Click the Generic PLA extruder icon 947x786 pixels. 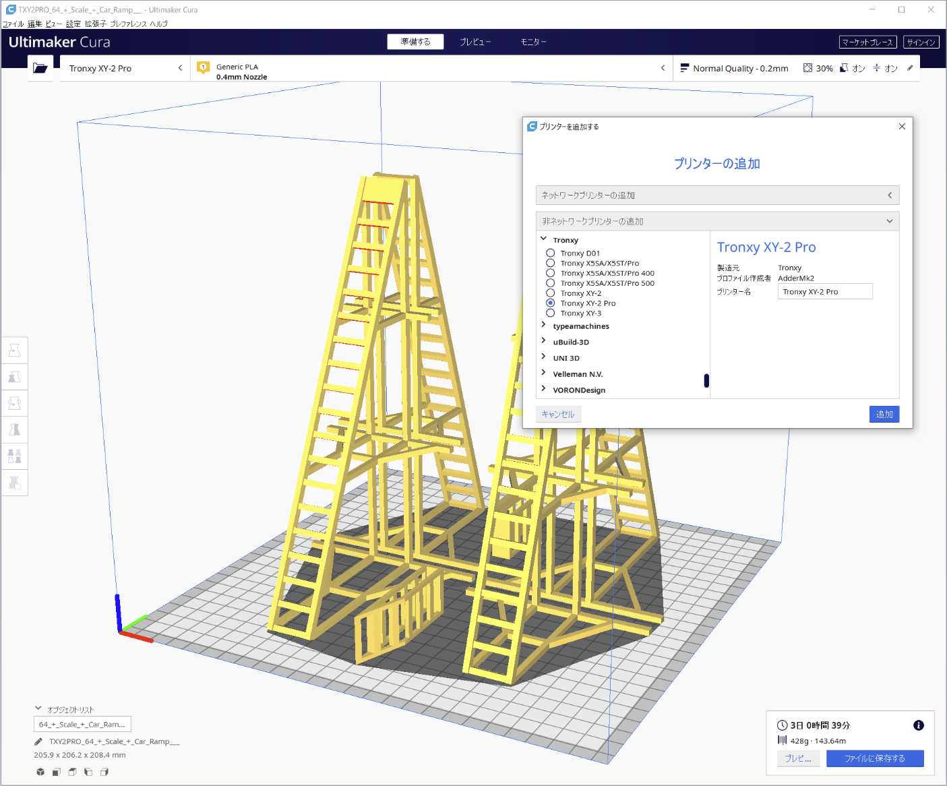pyautogui.click(x=203, y=67)
